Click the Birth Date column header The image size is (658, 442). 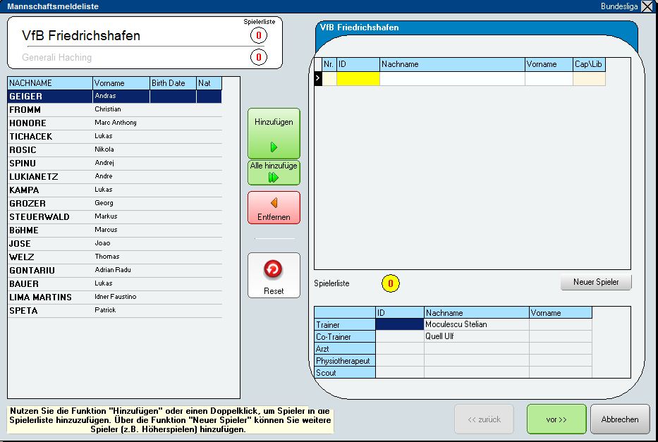[172, 83]
